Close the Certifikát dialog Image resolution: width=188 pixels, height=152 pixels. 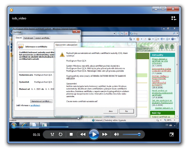click(x=76, y=32)
